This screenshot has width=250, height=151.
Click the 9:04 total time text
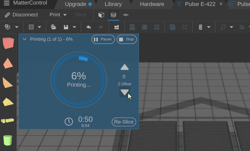tap(85, 126)
